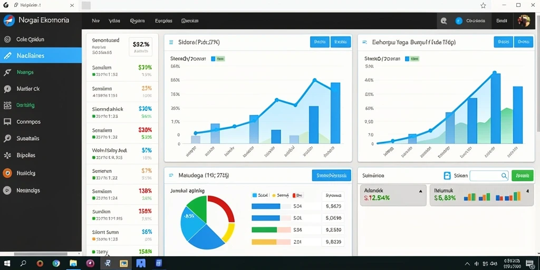Open the Windows Start button

coord(7,264)
